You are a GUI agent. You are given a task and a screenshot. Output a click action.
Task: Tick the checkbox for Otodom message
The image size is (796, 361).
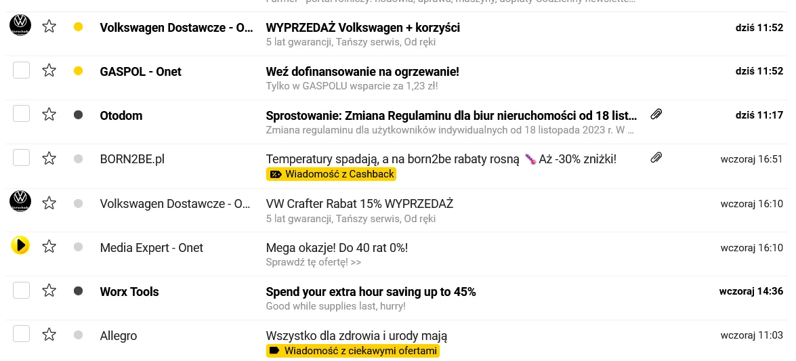(x=21, y=114)
